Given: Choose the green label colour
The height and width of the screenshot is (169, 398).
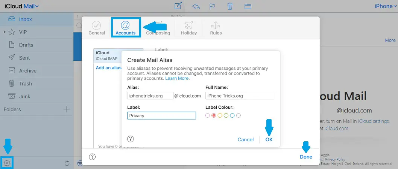Looking at the screenshot, I should pyautogui.click(x=226, y=115).
